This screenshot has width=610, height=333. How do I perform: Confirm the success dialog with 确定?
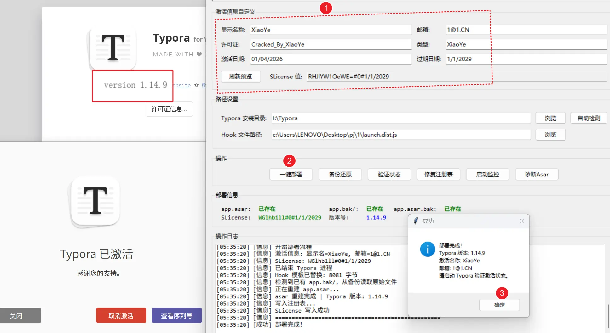499,305
